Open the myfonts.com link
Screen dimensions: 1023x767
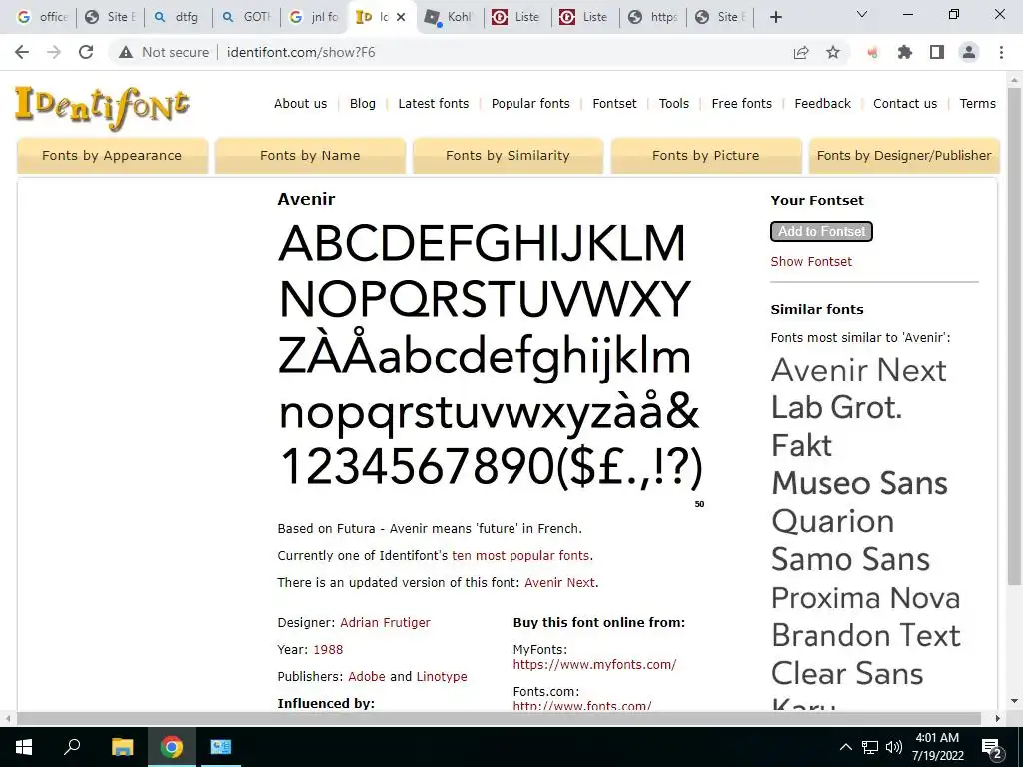[594, 664]
